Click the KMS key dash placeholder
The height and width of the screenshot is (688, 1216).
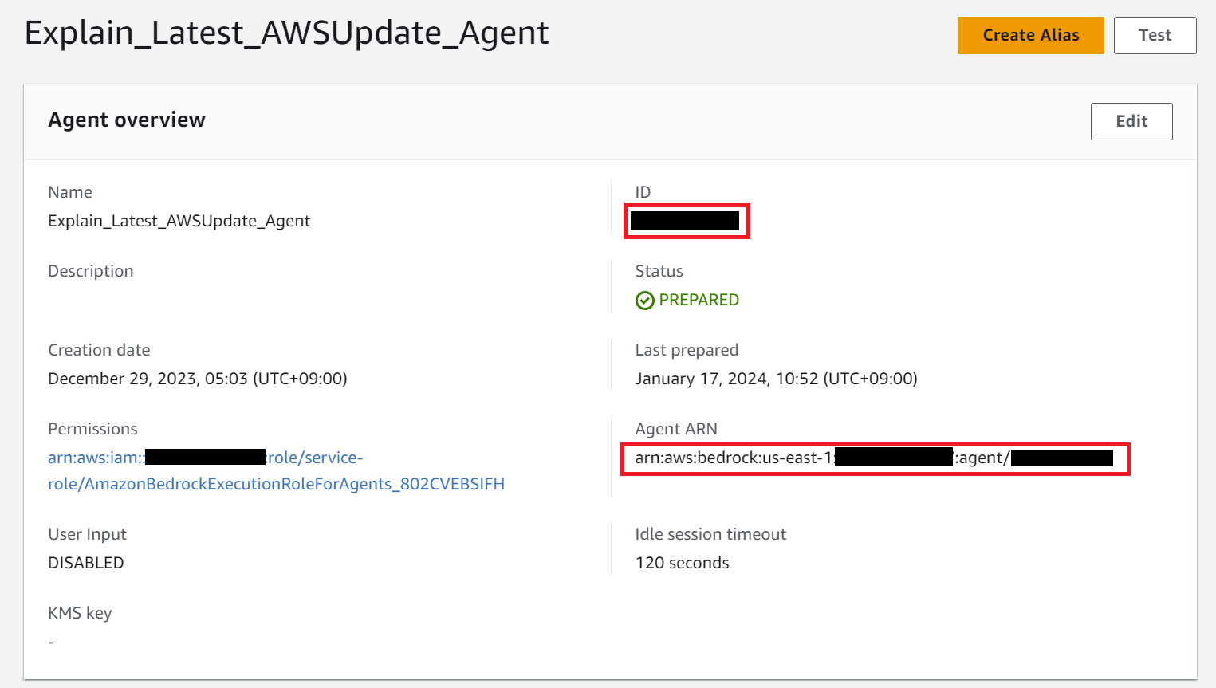pyautogui.click(x=50, y=641)
